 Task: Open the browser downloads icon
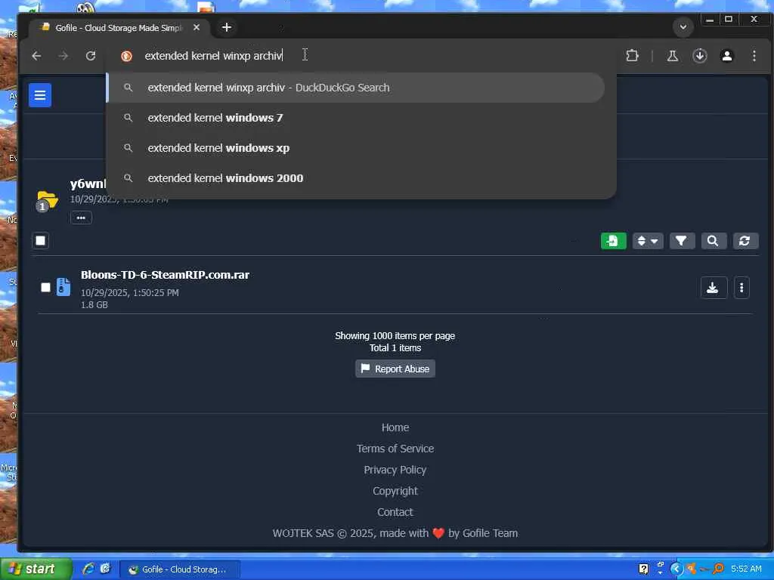tap(699, 56)
